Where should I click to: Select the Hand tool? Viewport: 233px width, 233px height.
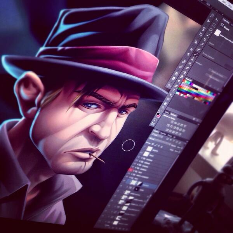pyautogui.click(x=165, y=104)
